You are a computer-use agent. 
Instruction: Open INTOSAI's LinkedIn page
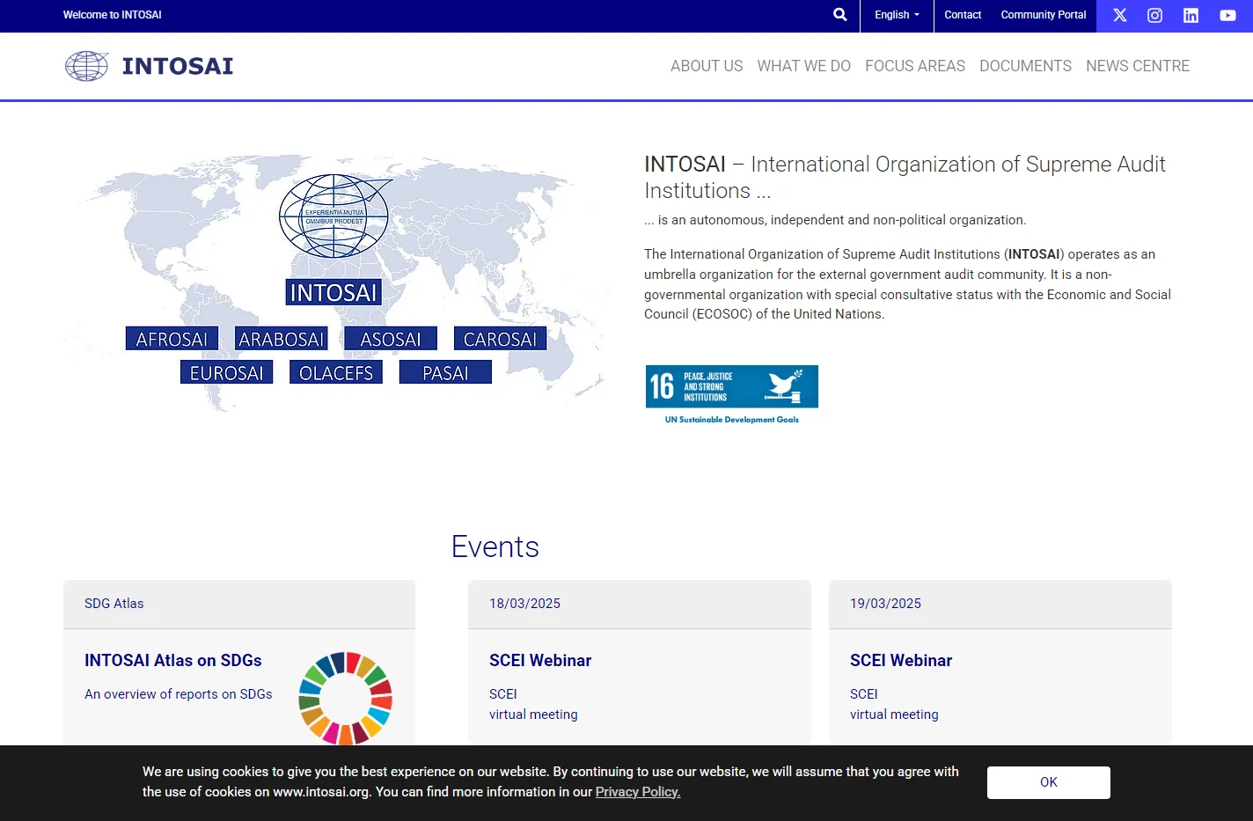(1191, 15)
